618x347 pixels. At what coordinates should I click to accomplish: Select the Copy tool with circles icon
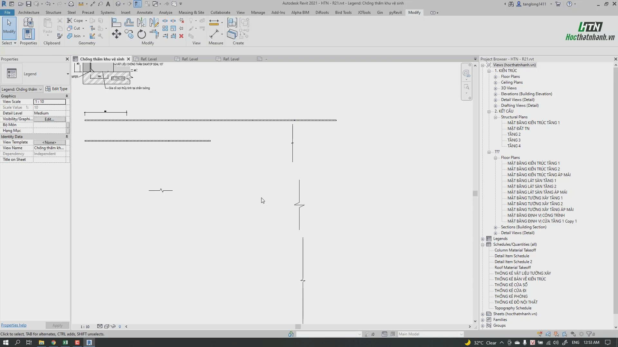pyautogui.click(x=129, y=34)
